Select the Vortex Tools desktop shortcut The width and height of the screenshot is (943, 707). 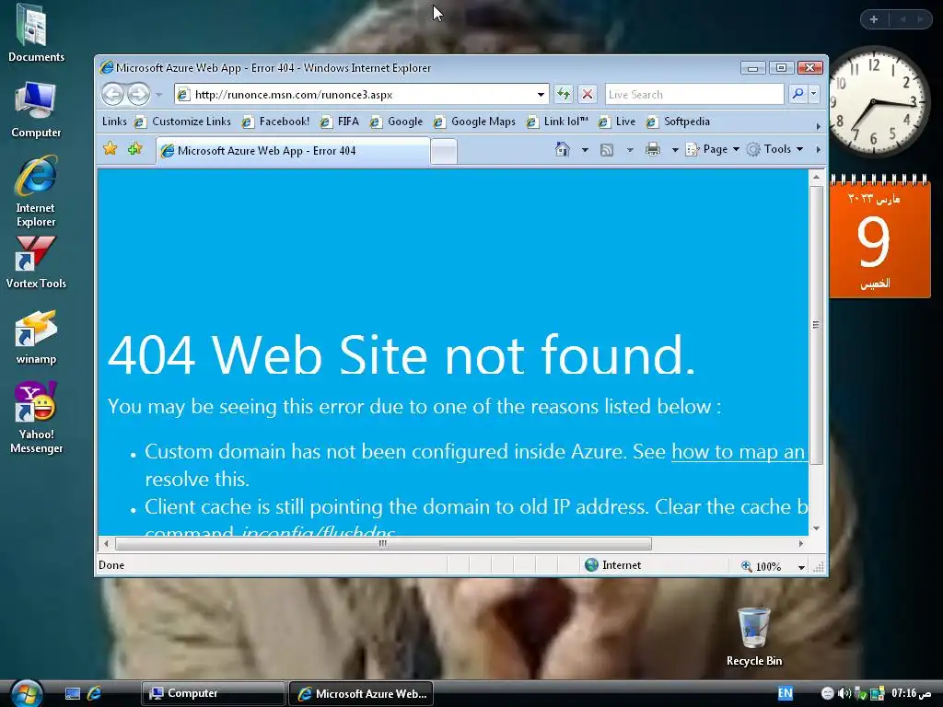(36, 262)
